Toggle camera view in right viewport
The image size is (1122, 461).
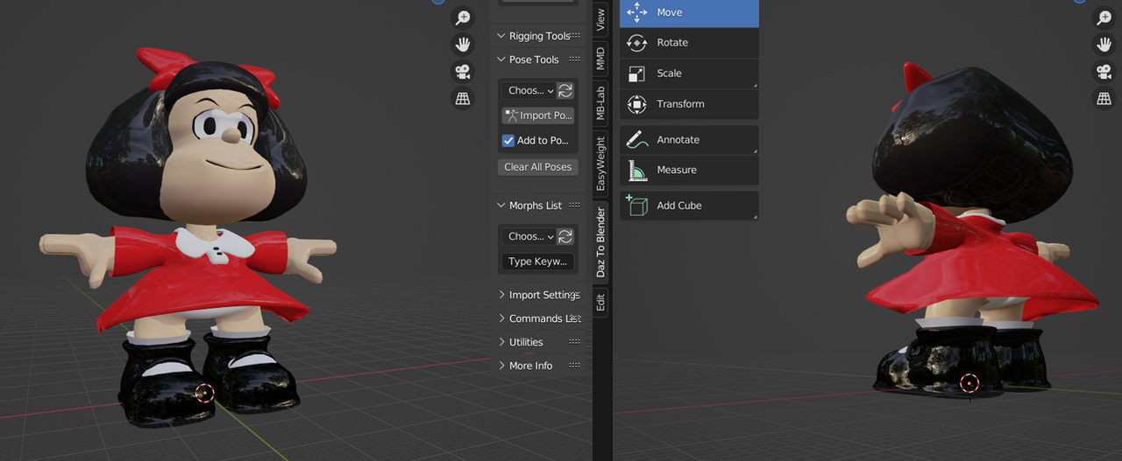point(1104,72)
